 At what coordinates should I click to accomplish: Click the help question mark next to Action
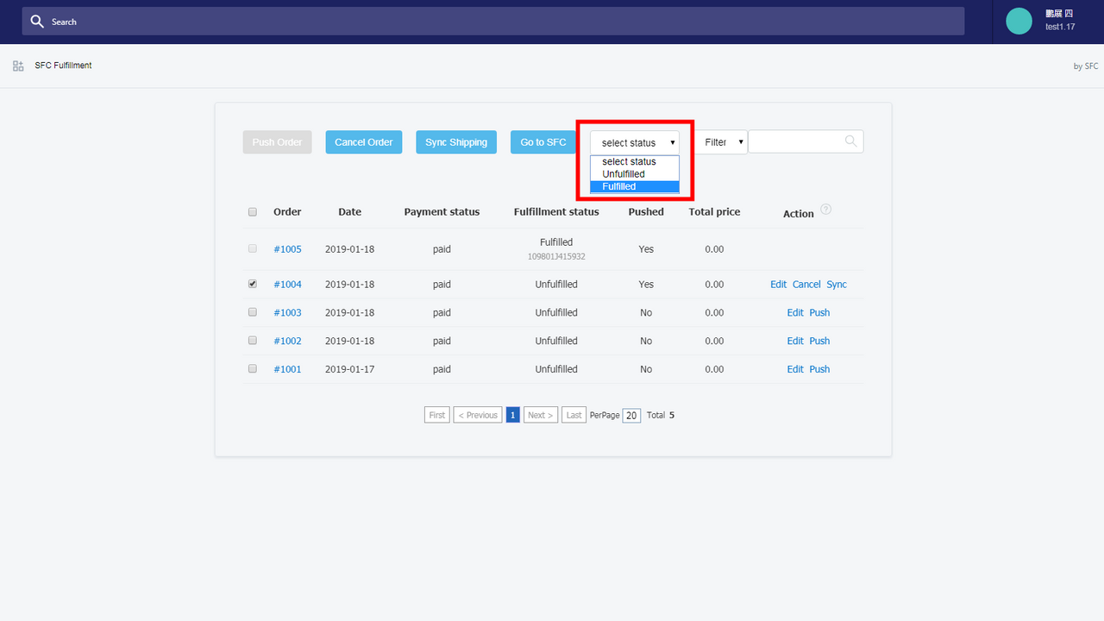click(x=825, y=209)
